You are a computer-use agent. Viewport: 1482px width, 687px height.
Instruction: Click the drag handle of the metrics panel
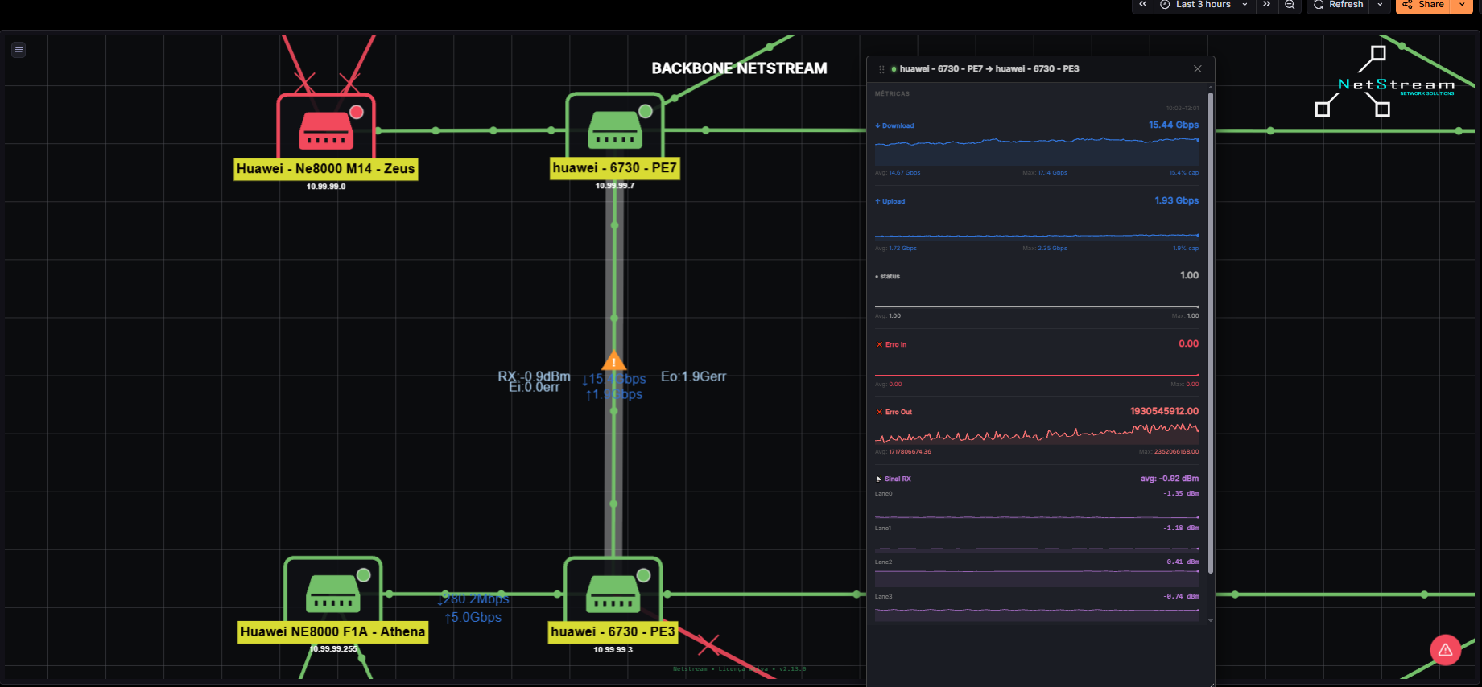(x=881, y=69)
